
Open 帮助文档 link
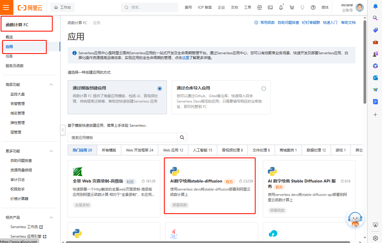point(348,23)
